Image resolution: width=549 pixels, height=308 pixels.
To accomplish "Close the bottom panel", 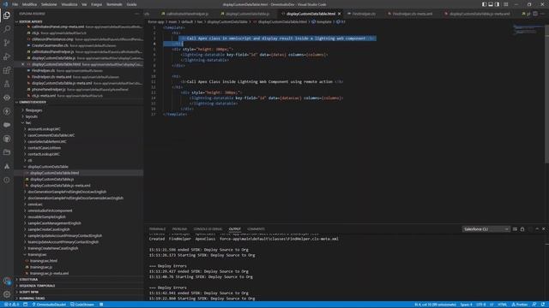I will (x=543, y=229).
